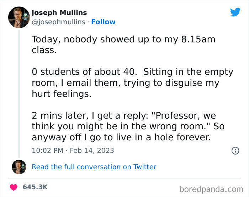The image size is (249, 197).
Task: Open the Joseph Mullins display name
Action: tap(59, 12)
